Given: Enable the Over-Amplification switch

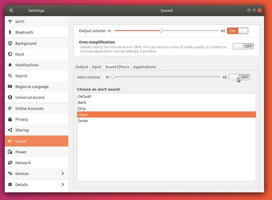Looking at the screenshot, I should (x=243, y=46).
